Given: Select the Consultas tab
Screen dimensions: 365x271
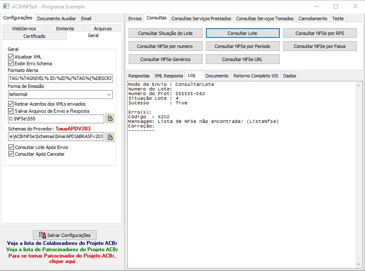Looking at the screenshot, I should (157, 18).
